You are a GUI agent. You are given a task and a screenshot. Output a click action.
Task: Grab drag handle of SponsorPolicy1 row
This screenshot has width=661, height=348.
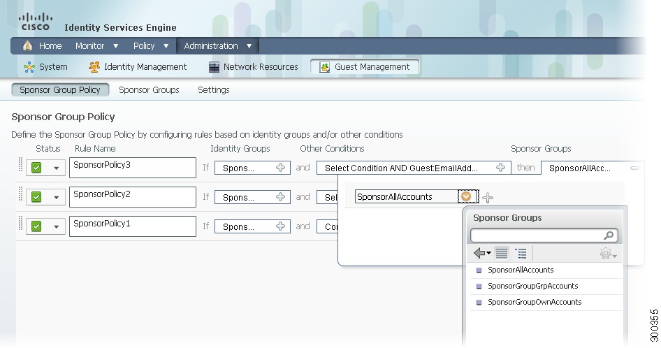(20, 223)
